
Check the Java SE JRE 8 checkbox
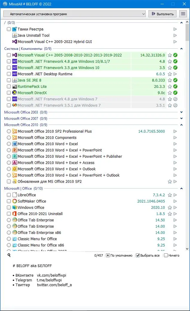point(9,80)
